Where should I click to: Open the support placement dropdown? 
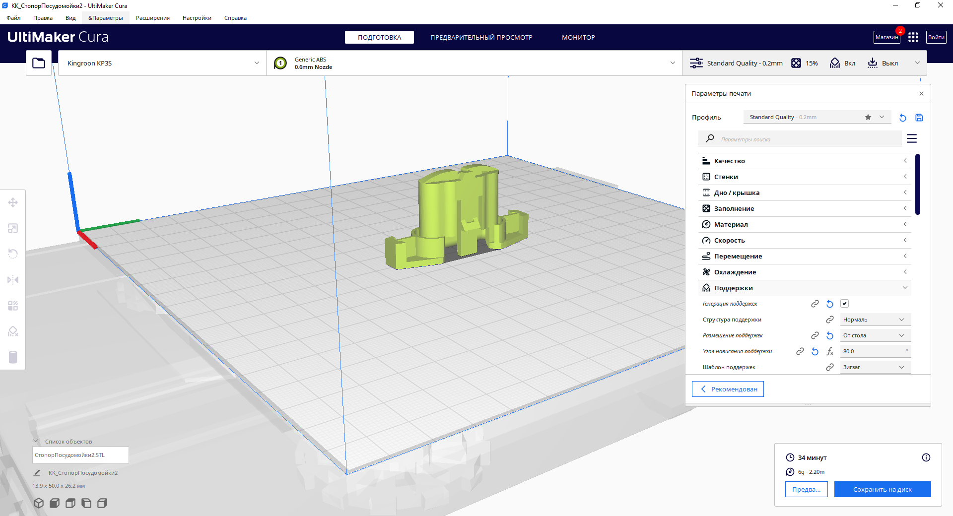[875, 335]
